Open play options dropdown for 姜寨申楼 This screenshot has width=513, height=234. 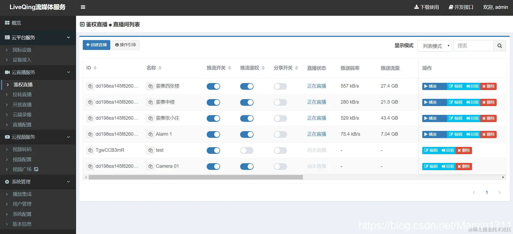click(x=443, y=102)
